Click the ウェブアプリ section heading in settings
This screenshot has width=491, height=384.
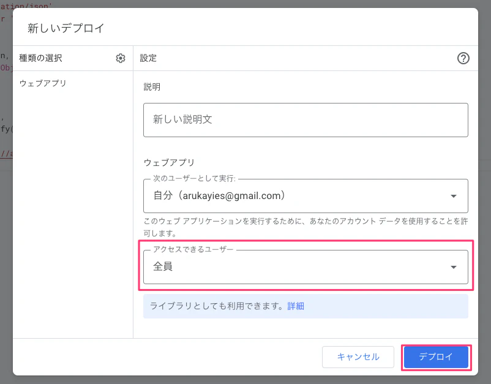(169, 163)
